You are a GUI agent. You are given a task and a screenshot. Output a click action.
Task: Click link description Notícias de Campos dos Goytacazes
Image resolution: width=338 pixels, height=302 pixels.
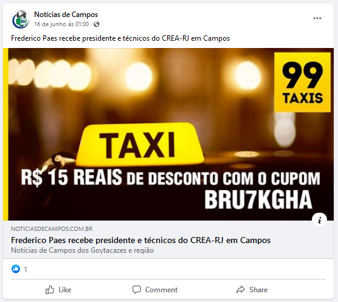click(82, 250)
